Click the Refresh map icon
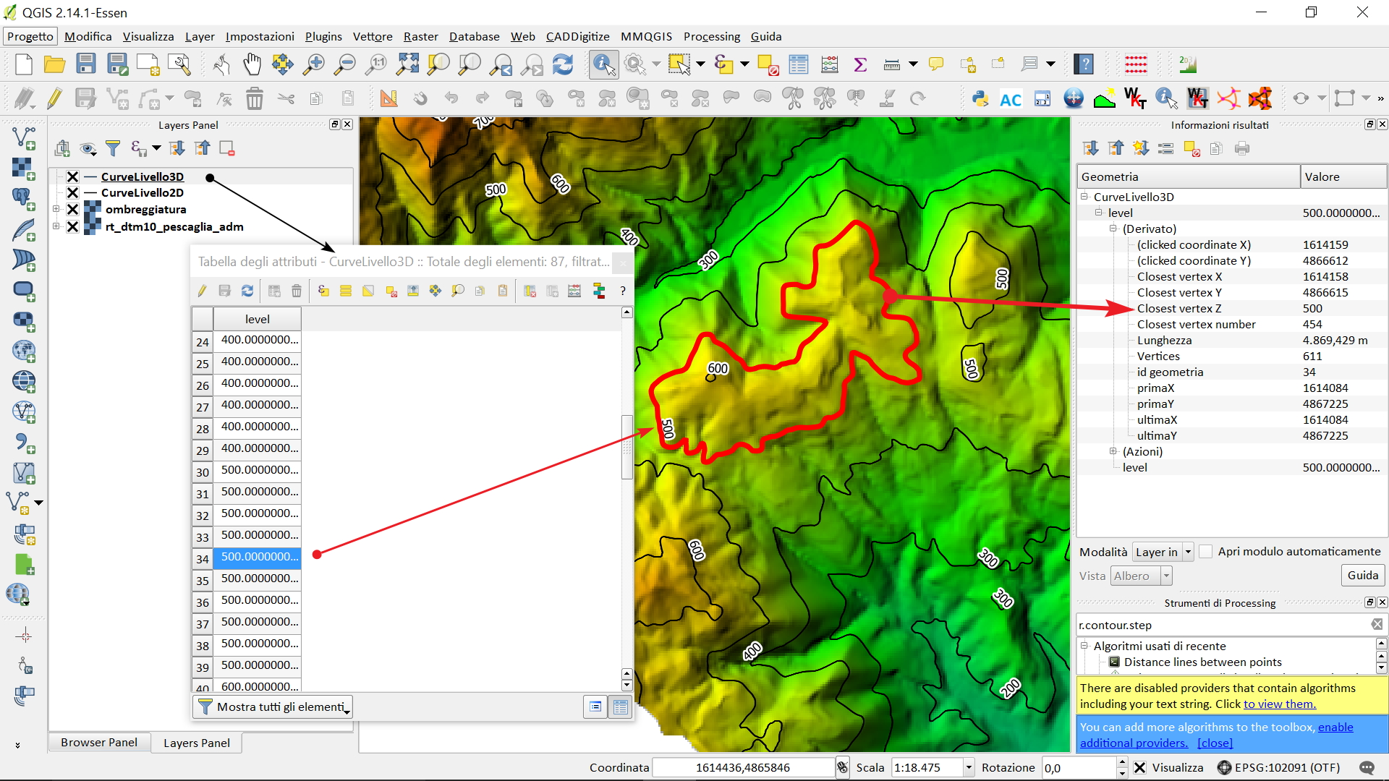The width and height of the screenshot is (1389, 781). point(563,65)
